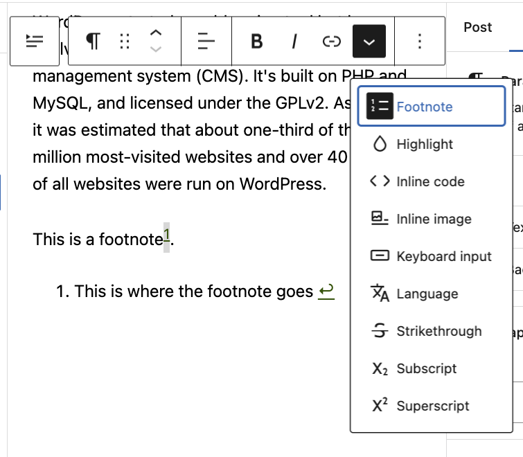Move block up with up chevron
523x457 pixels.
pos(157,33)
